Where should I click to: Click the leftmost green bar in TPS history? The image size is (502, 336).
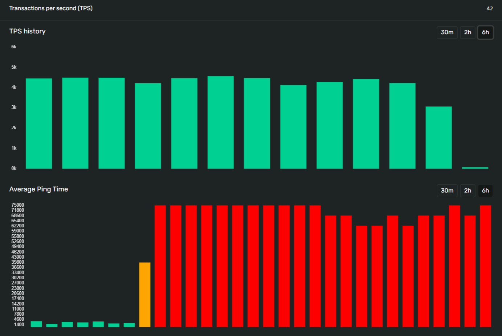(39, 124)
